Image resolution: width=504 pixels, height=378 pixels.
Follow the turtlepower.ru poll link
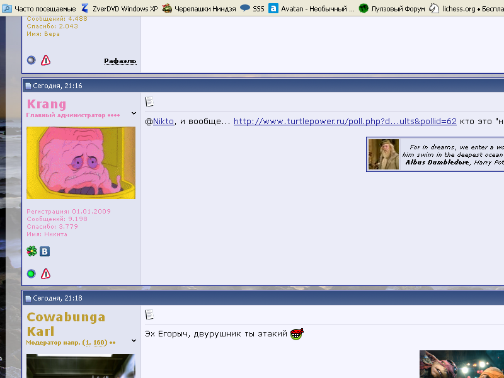tap(345, 122)
